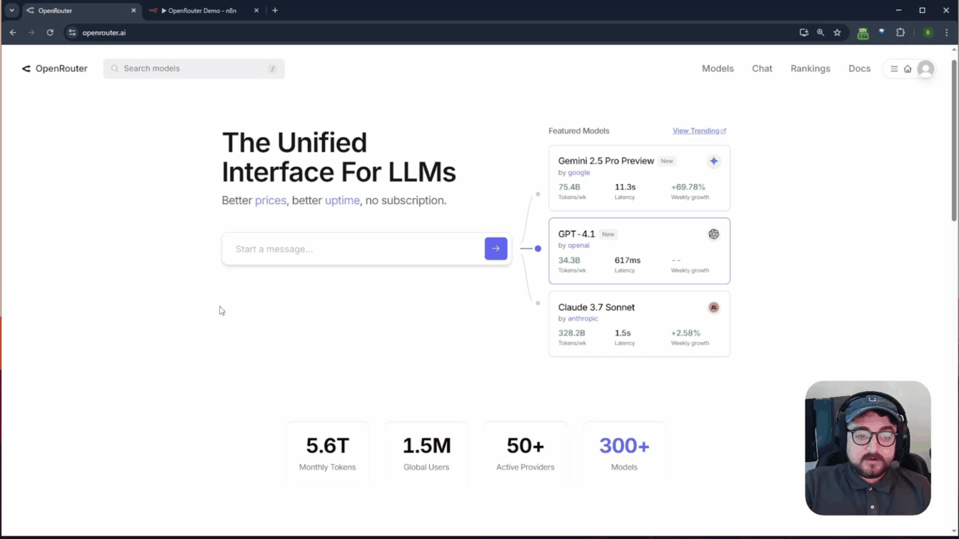959x539 pixels.
Task: Click the bookmark star in the address bar
Action: pyautogui.click(x=837, y=32)
